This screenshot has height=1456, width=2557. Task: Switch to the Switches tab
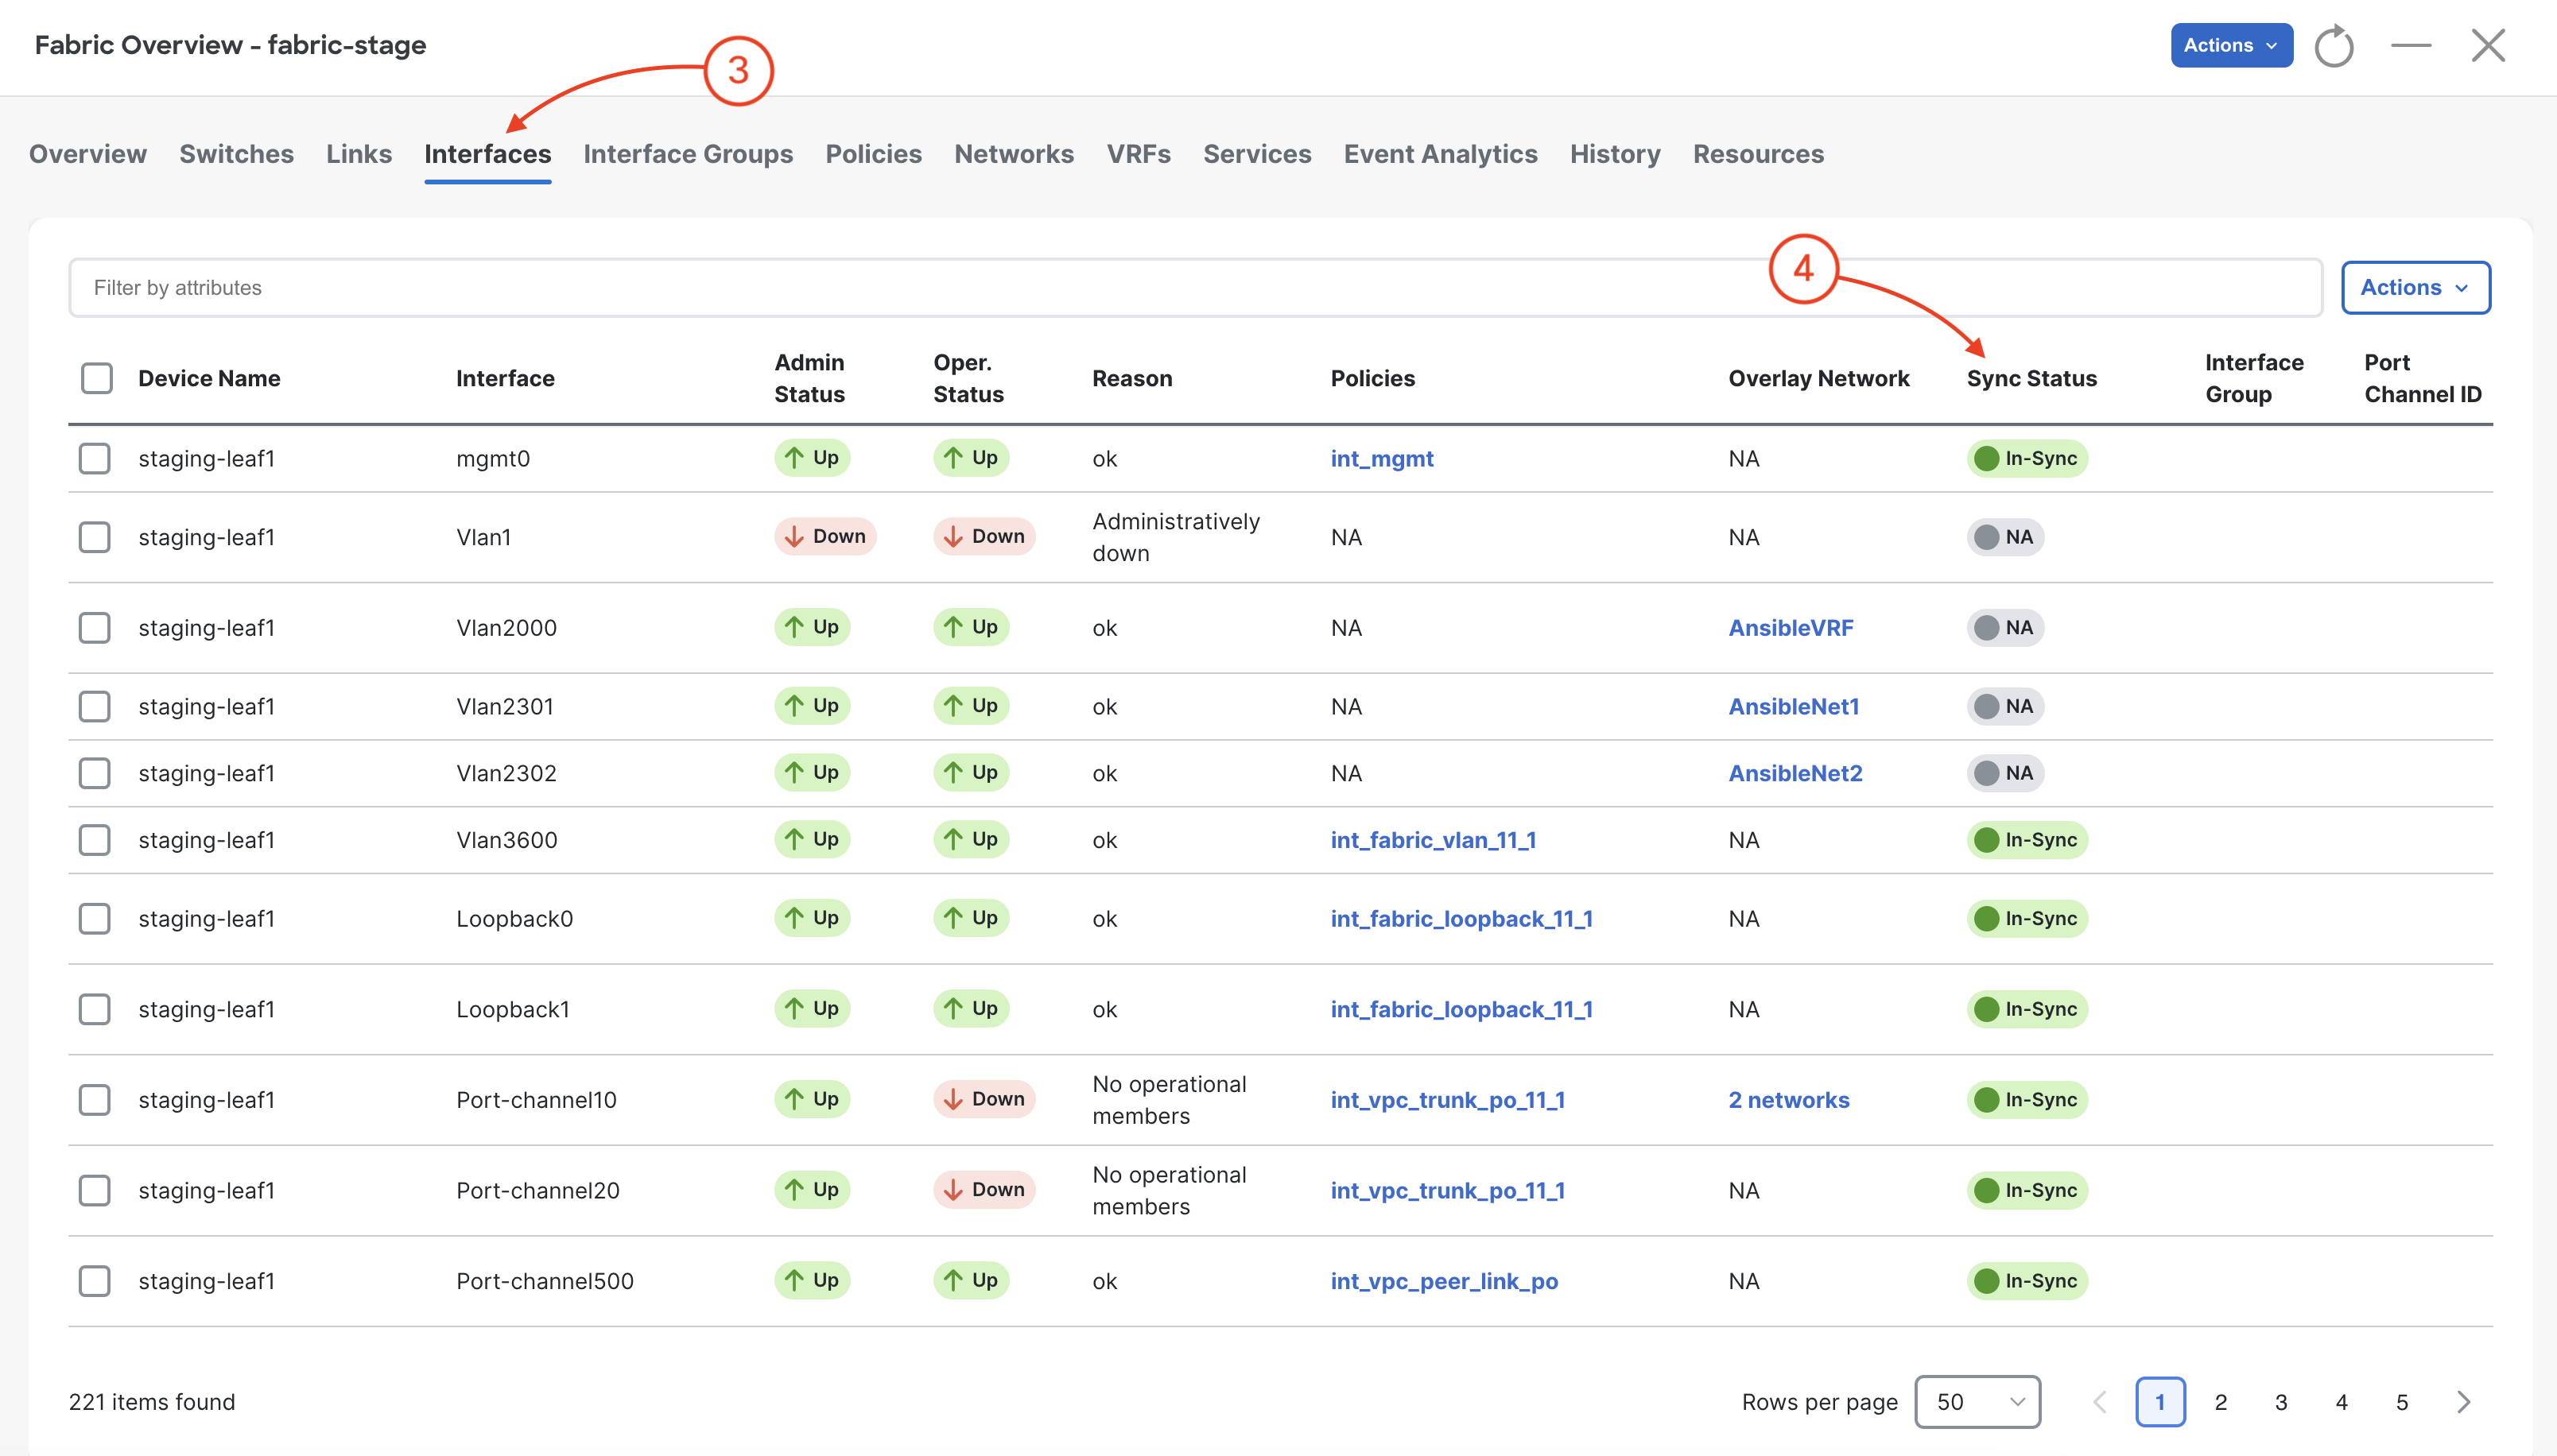[x=236, y=154]
